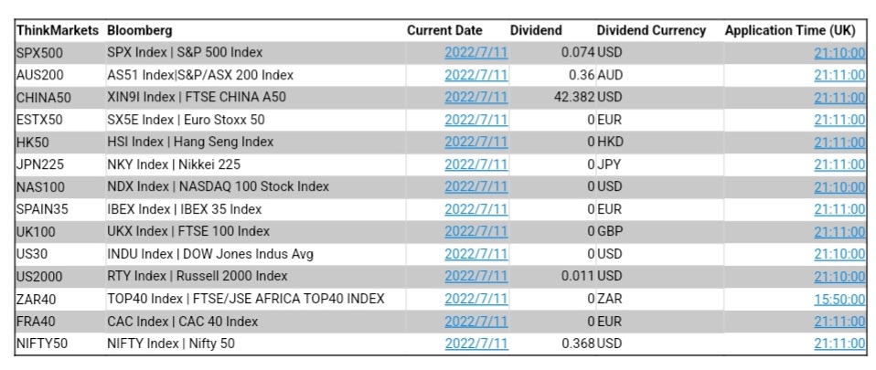Click the ESTX50 current date link
The width and height of the screenshot is (876, 370).
click(475, 120)
